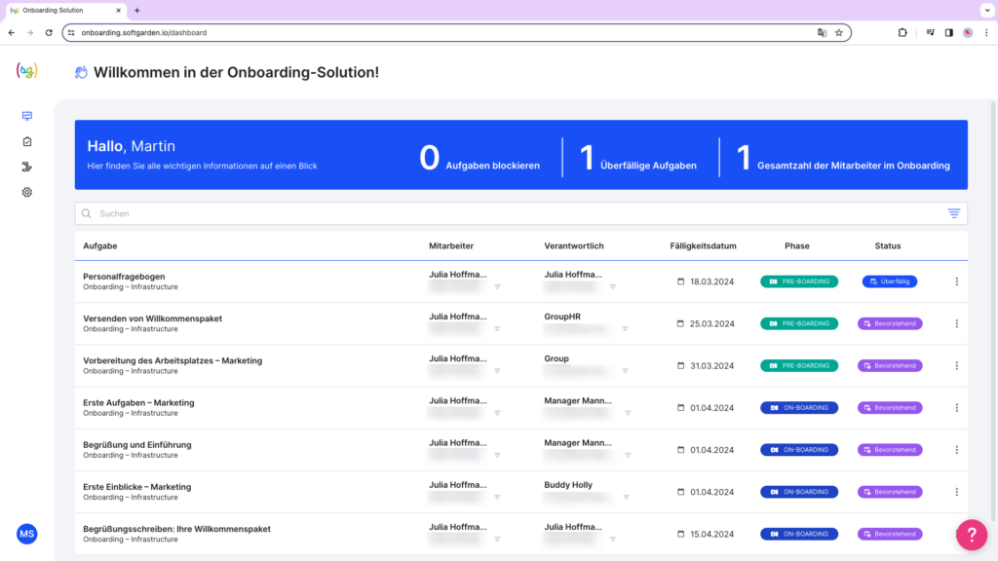Click the Überfällig status badge
This screenshot has height=561, width=998.
tap(889, 281)
